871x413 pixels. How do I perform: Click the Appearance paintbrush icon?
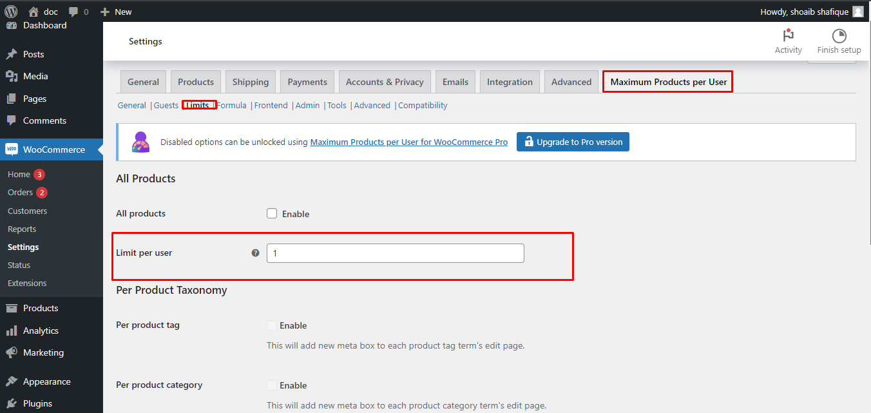click(x=12, y=381)
